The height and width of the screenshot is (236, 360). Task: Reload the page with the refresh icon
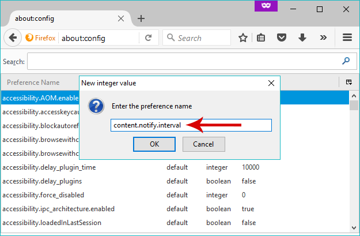(x=148, y=38)
